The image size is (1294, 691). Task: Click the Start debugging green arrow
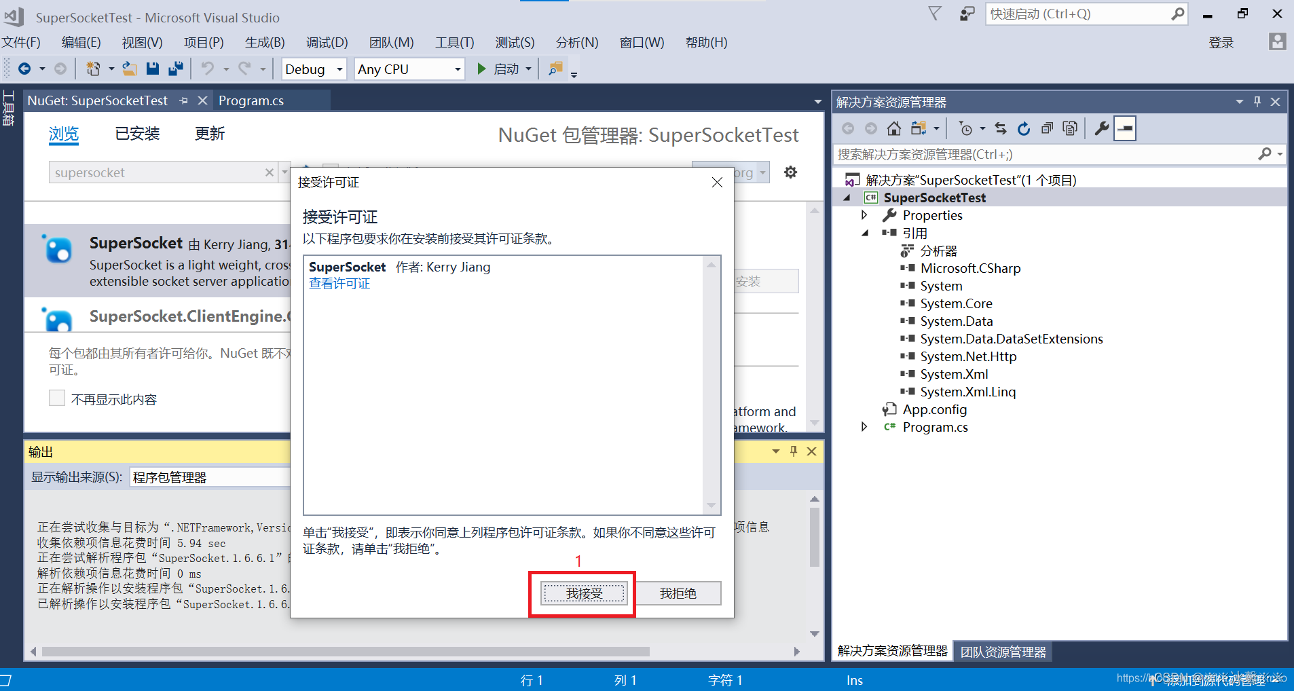(x=481, y=69)
